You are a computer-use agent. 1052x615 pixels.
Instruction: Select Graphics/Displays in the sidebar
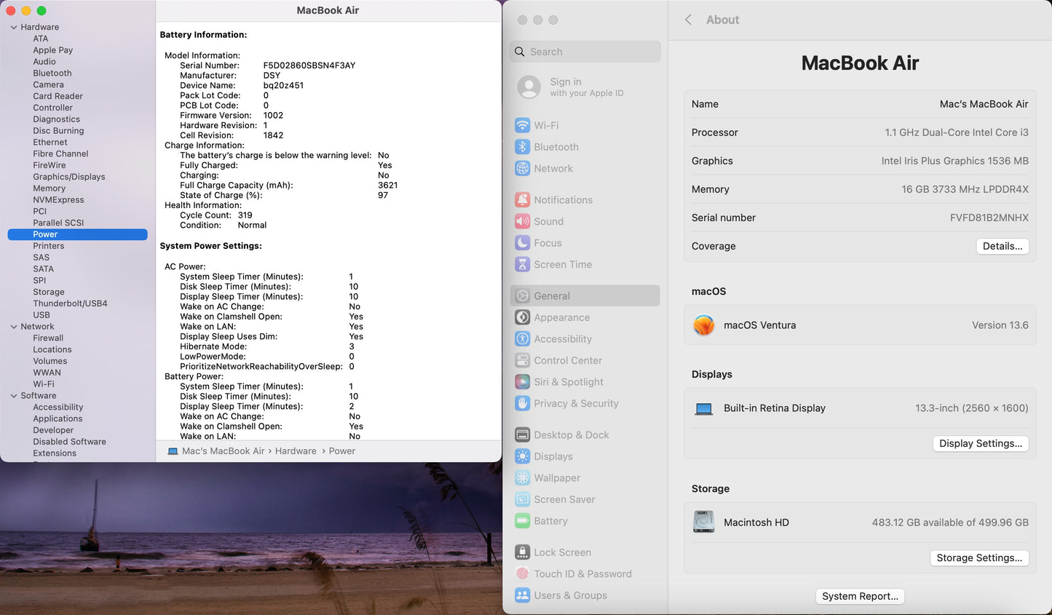(68, 177)
